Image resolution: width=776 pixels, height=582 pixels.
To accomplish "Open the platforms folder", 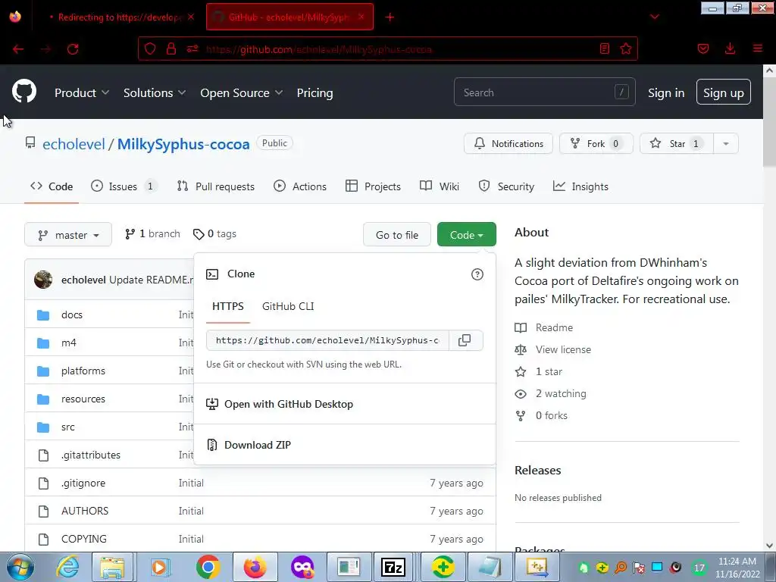I will (83, 371).
